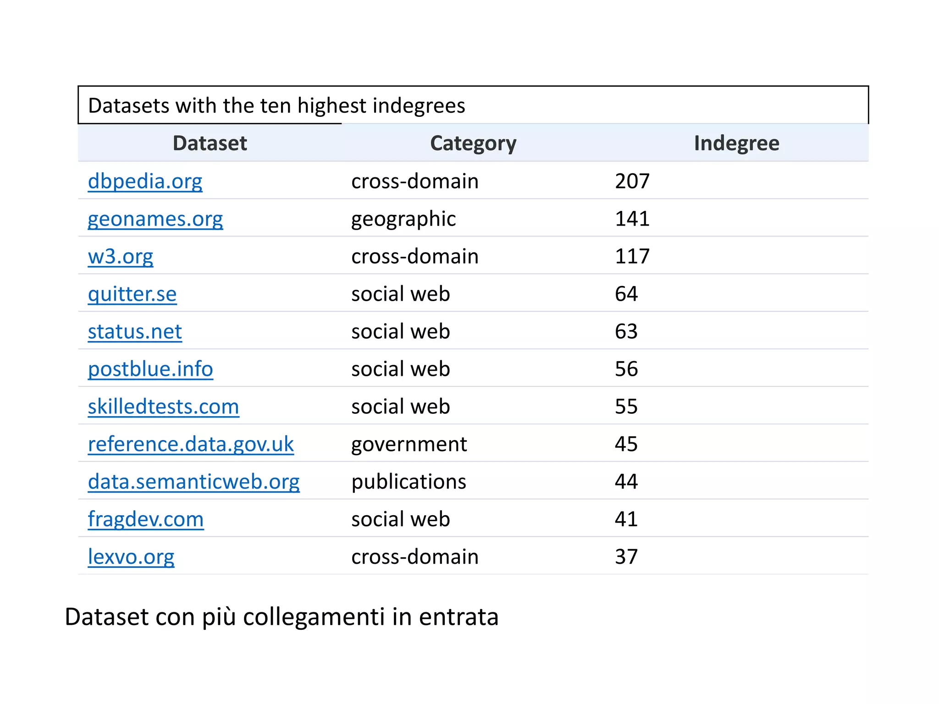Select indegree value 37
The image size is (939, 704).
[x=626, y=557]
